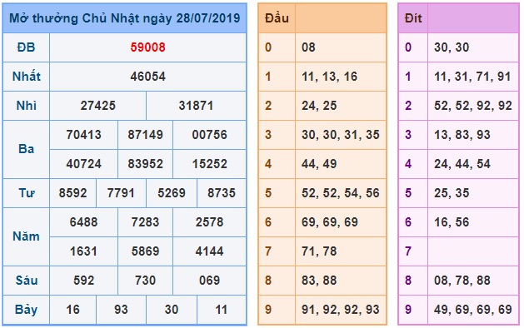This screenshot has height=328, width=524.
Task: Click the Đầu table header
Action: click(277, 18)
